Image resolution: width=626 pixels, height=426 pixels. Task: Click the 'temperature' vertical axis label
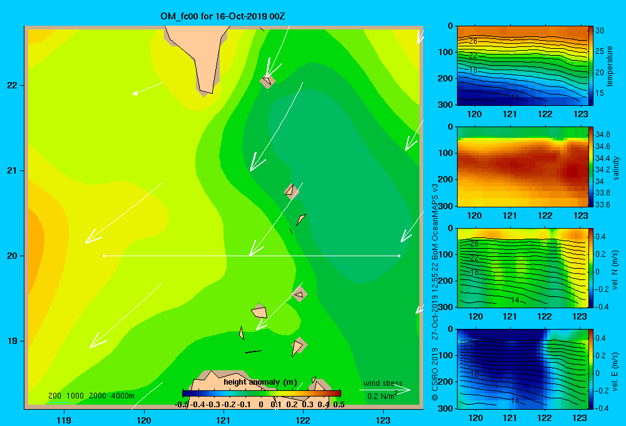(610, 66)
